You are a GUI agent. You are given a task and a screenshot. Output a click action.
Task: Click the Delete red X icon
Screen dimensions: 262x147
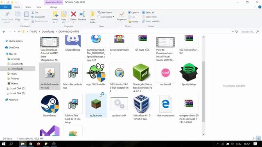73,14
